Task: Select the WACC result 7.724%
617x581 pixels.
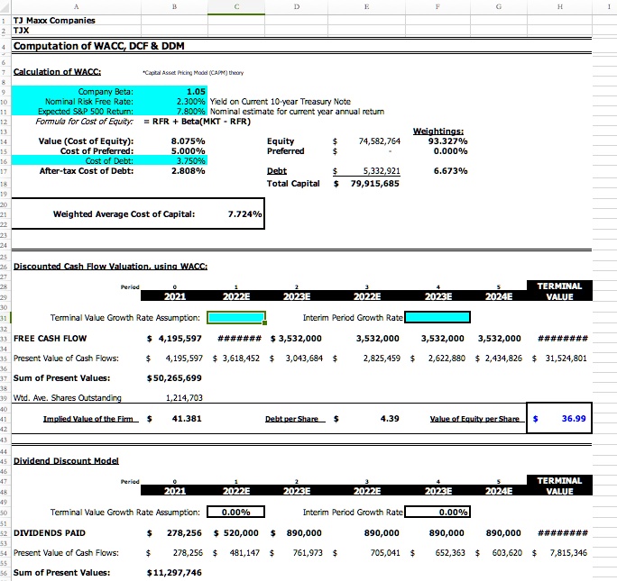Action: tap(244, 214)
